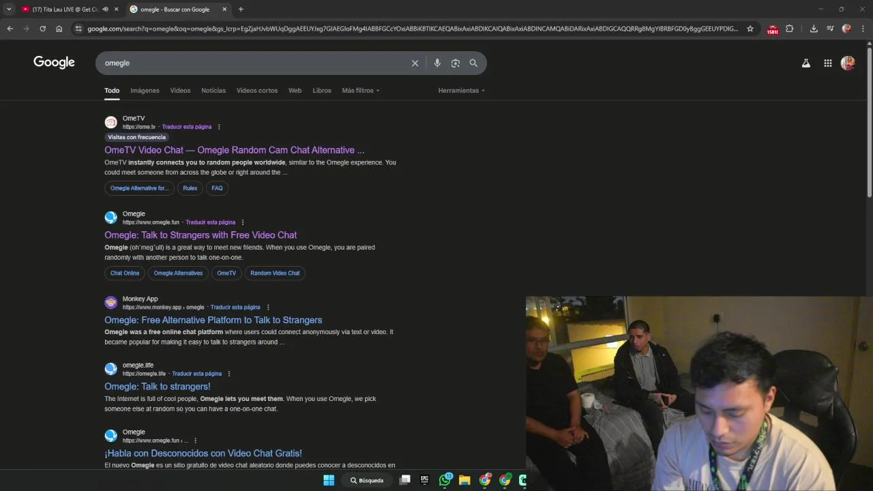Open the tab search dropdown arrow
Screen dimensions: 873x491
[9, 10]
